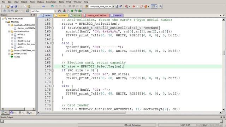
Task: Save the current file via toolbar
Action: pyautogui.click(x=12, y=6)
